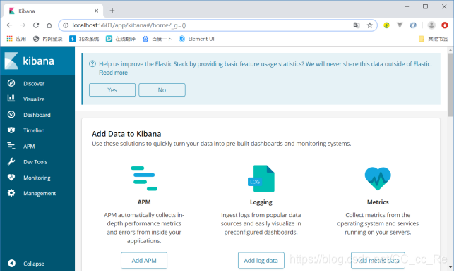Open the Dev Tools wrench icon

tap(11, 161)
